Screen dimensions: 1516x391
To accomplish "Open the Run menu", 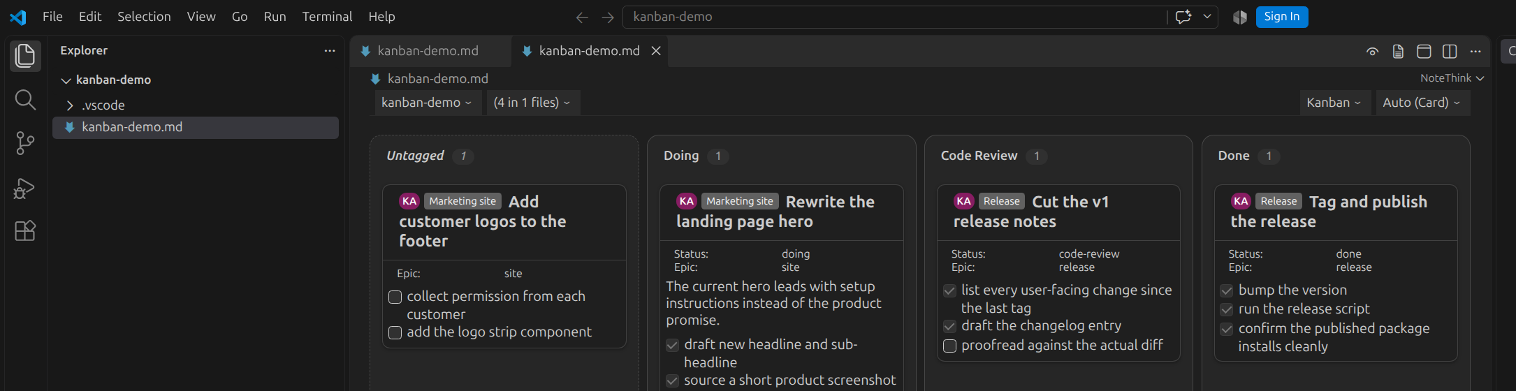I will 275,17.
